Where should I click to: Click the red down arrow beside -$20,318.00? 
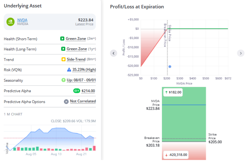pyautogui.click(x=166, y=155)
